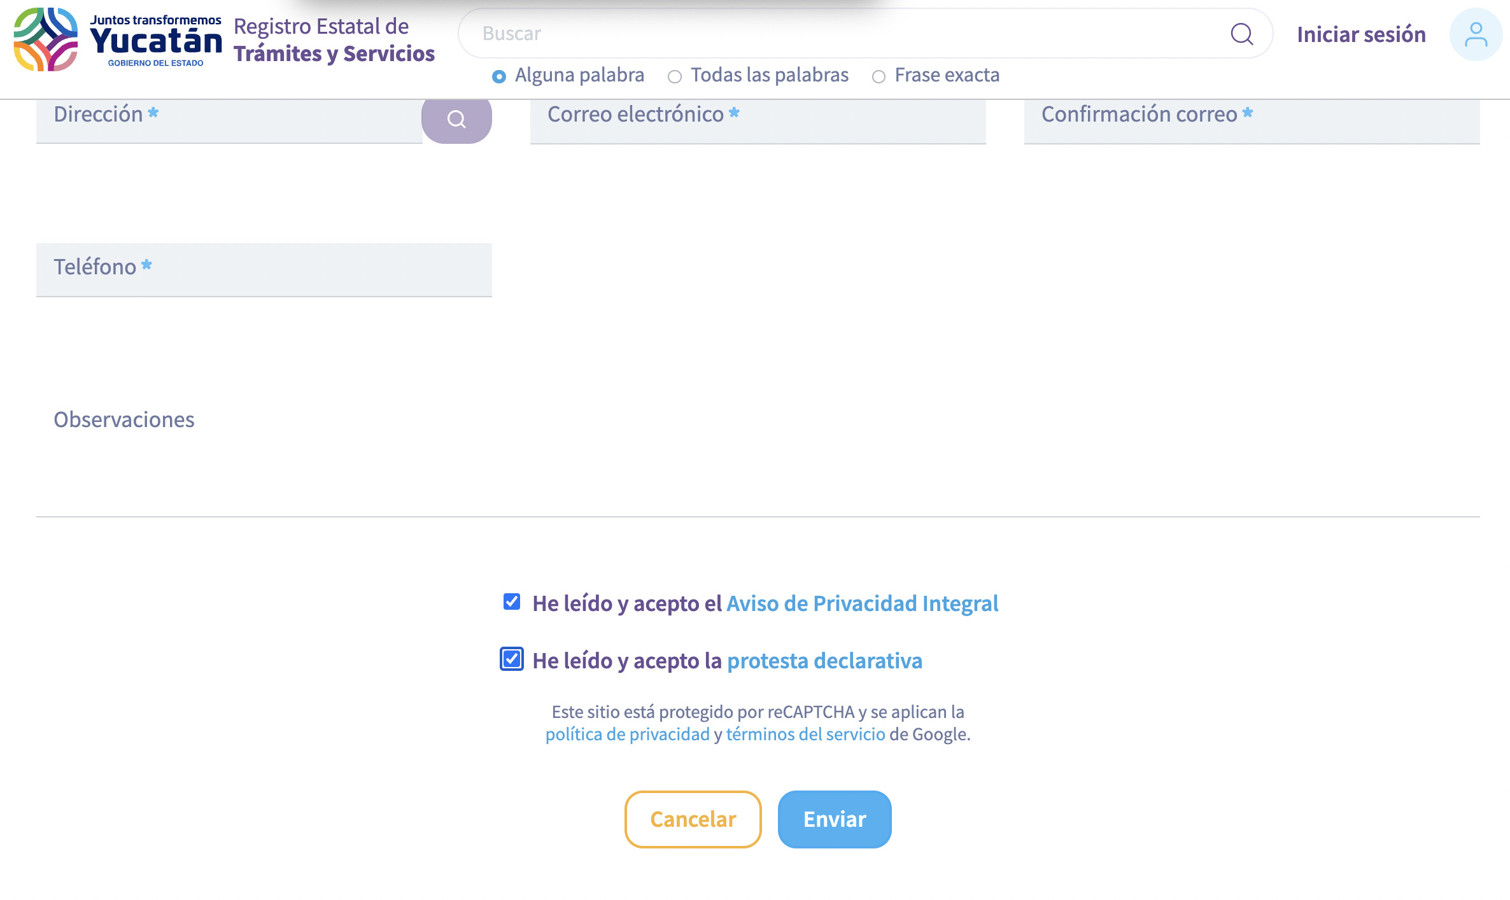Open Google's términos del servicio link
The width and height of the screenshot is (1510, 900).
(805, 734)
